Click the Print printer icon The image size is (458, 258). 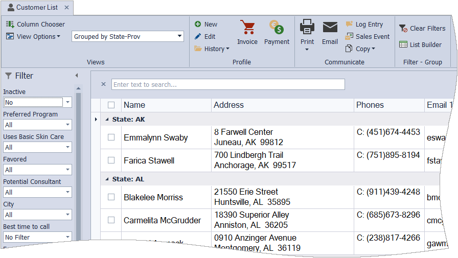tap(307, 28)
